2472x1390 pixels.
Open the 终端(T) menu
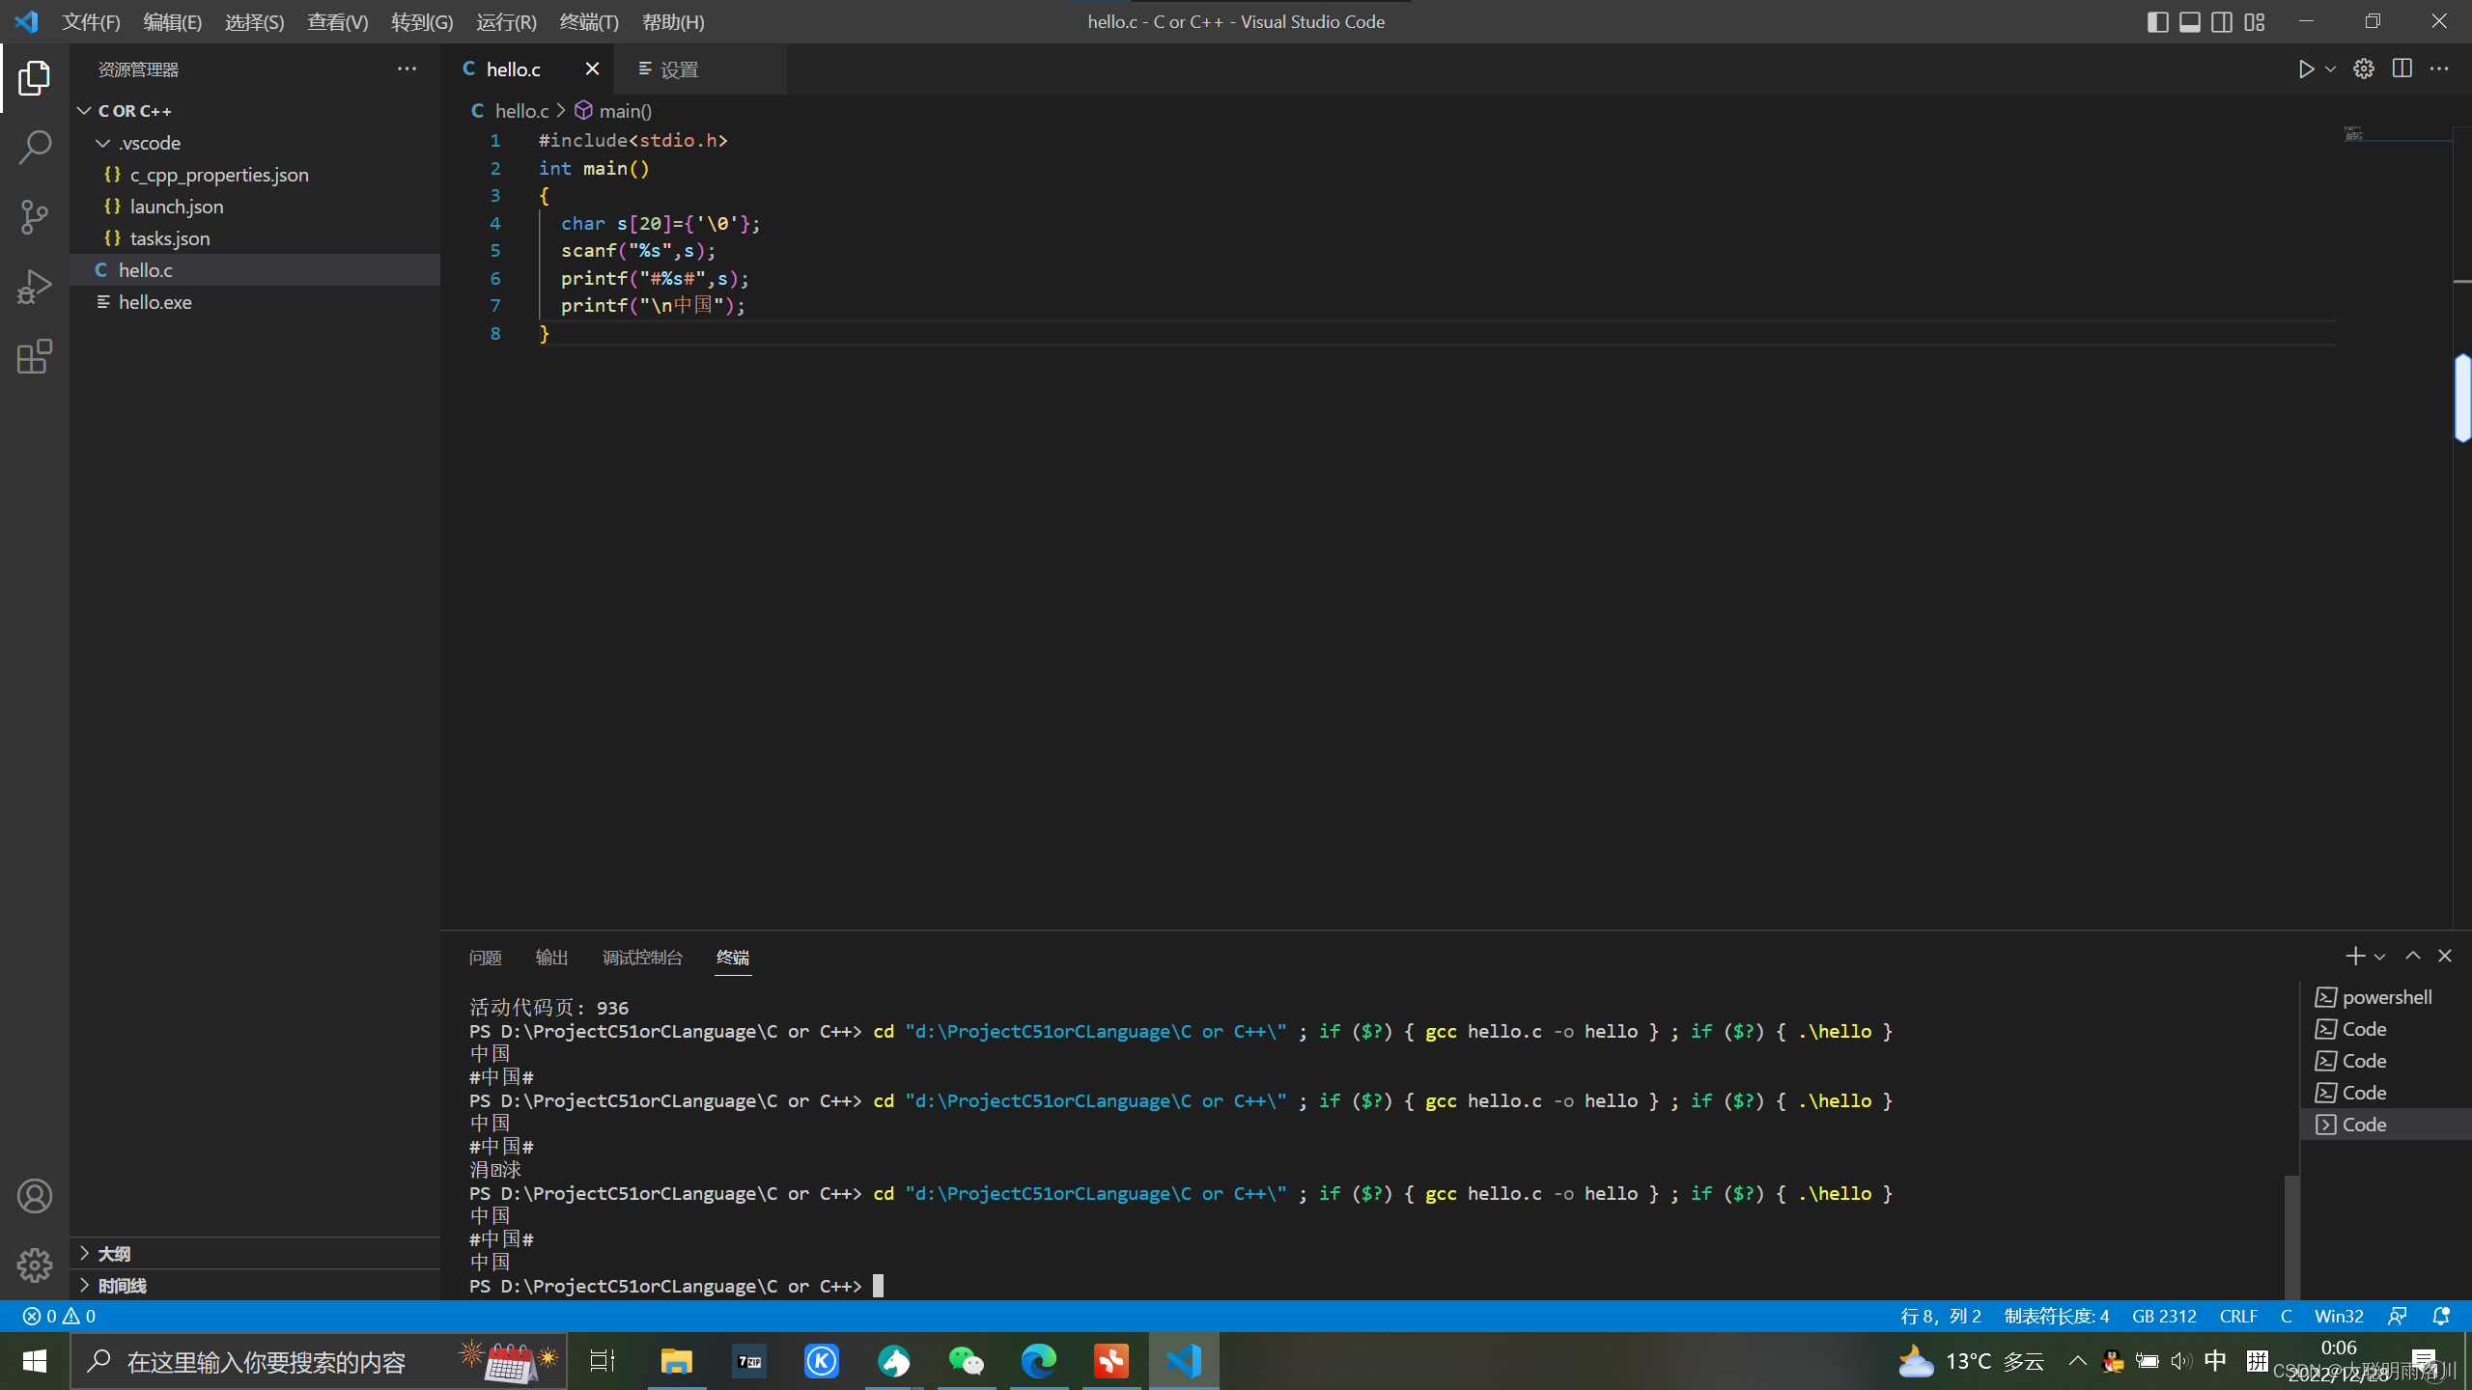coord(589,21)
